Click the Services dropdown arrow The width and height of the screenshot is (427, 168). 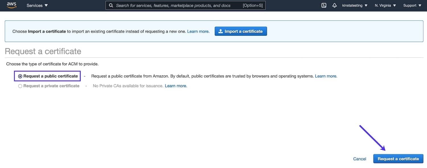[x=46, y=5]
